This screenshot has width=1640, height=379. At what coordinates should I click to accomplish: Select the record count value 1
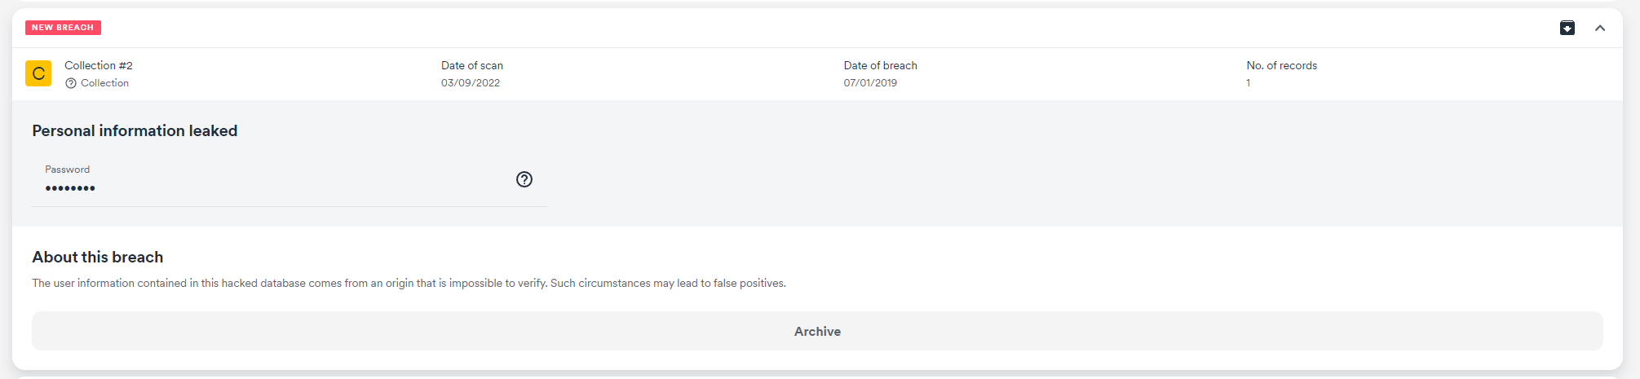click(1248, 83)
